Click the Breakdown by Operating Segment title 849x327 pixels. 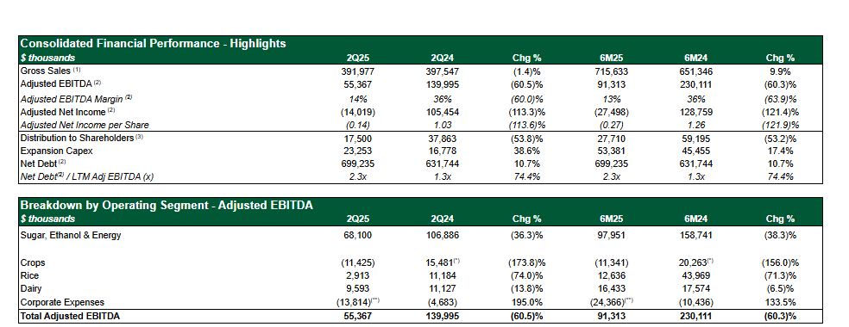tap(167, 205)
